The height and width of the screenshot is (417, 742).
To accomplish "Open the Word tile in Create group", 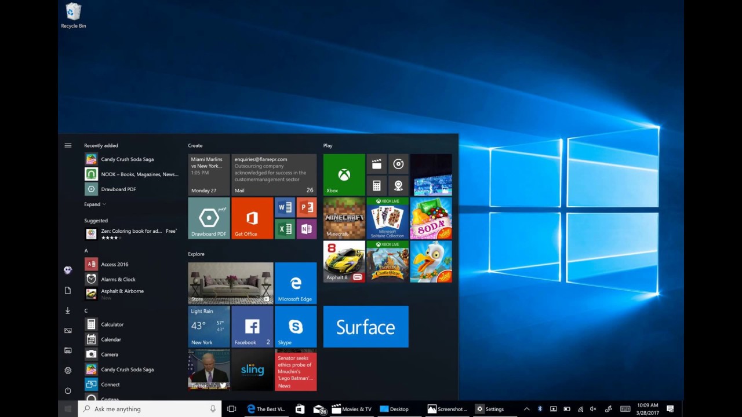I will tap(285, 207).
